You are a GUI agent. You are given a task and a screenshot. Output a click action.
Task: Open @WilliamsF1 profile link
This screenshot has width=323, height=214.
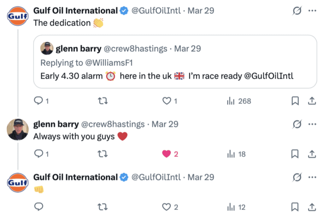[x=109, y=63]
